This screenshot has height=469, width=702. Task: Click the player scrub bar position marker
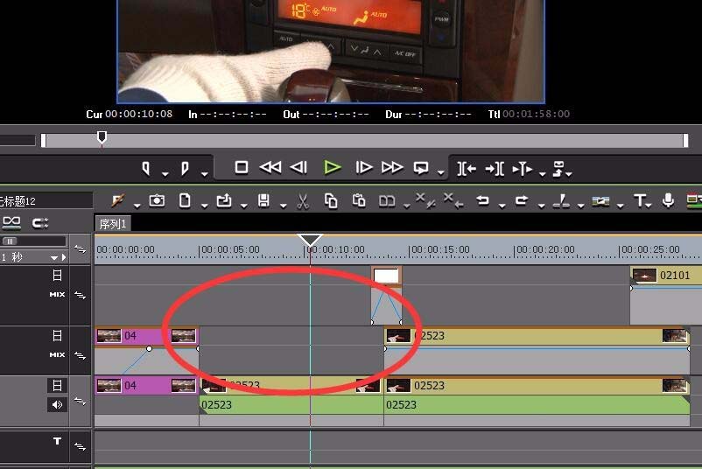coord(102,137)
